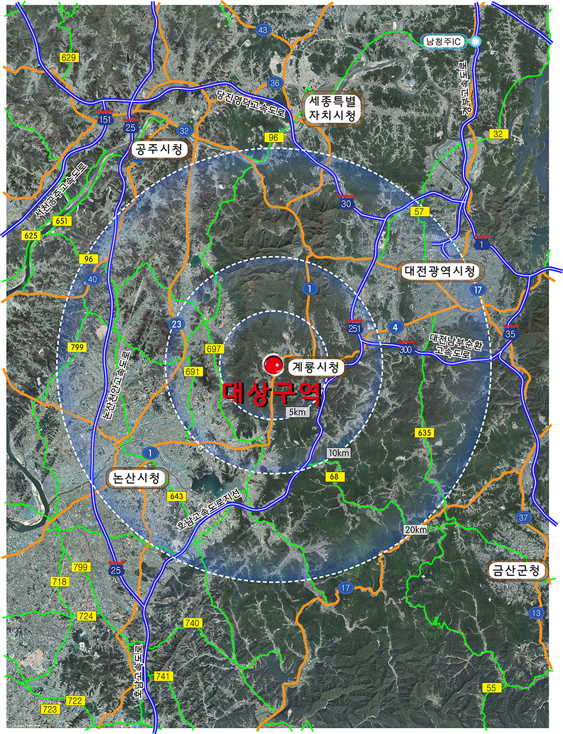Click the 20km radius label
Viewport: 563px width, 734px height.
(x=416, y=530)
